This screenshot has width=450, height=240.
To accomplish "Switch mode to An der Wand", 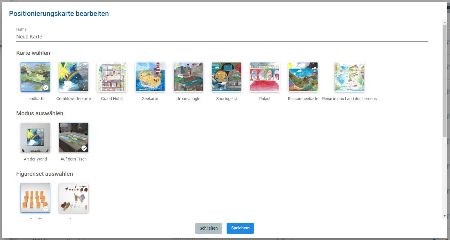I will (35, 137).
